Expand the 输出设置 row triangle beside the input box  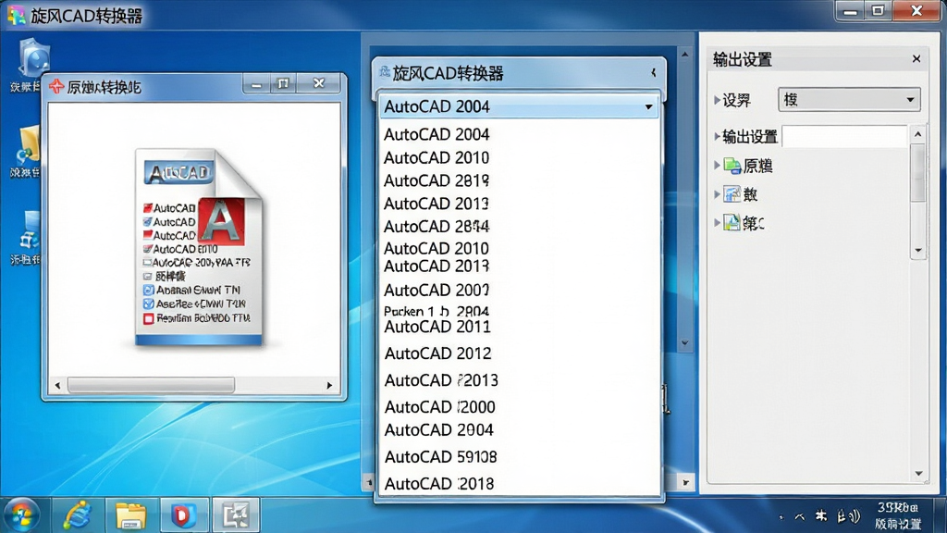(x=717, y=137)
